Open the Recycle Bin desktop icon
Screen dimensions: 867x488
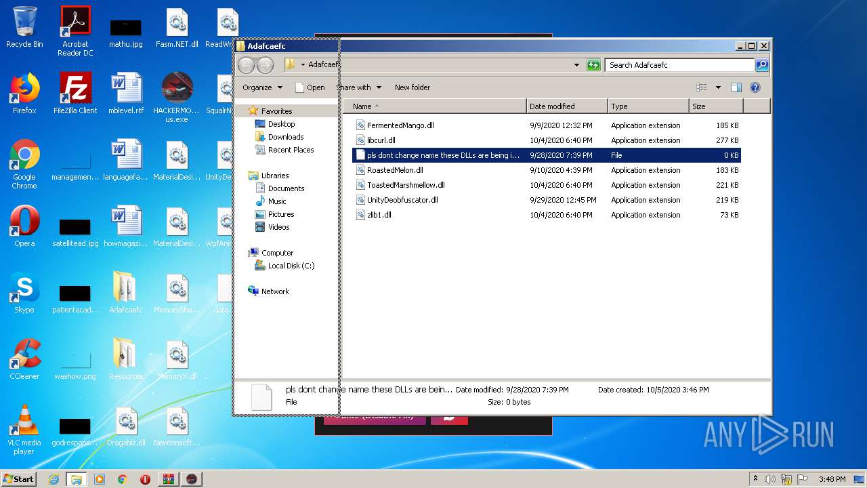click(24, 27)
